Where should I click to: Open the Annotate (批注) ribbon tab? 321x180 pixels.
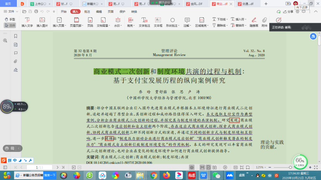click(x=87, y=12)
